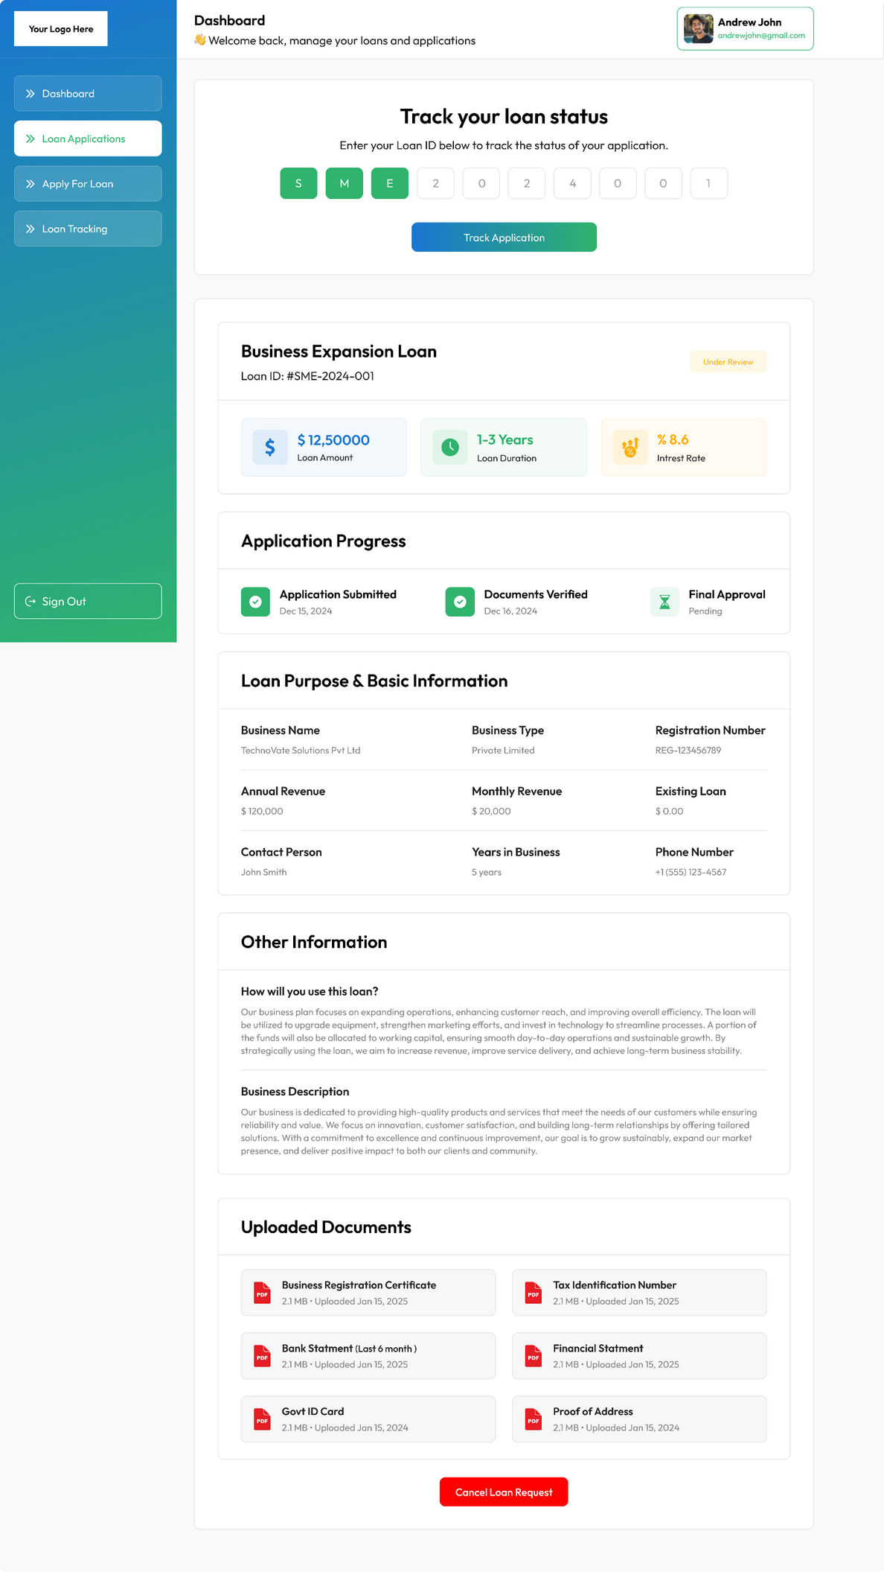Click the dollar sign Loan Amount icon

click(270, 448)
